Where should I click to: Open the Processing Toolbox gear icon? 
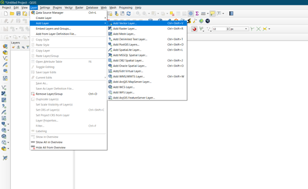[x=190, y=13]
